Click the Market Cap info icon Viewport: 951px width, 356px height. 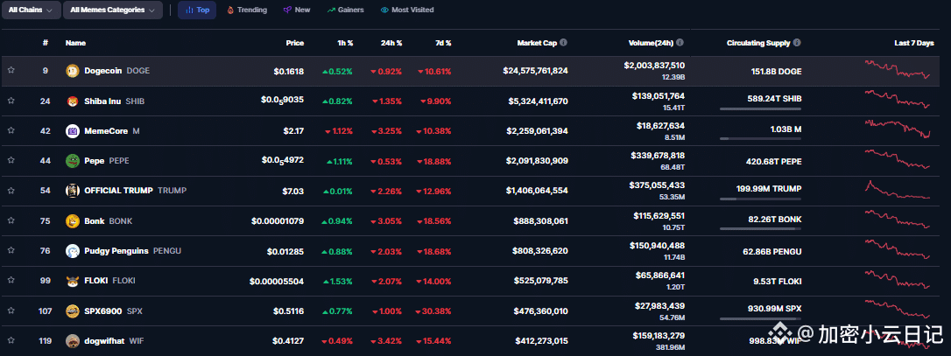click(x=563, y=42)
